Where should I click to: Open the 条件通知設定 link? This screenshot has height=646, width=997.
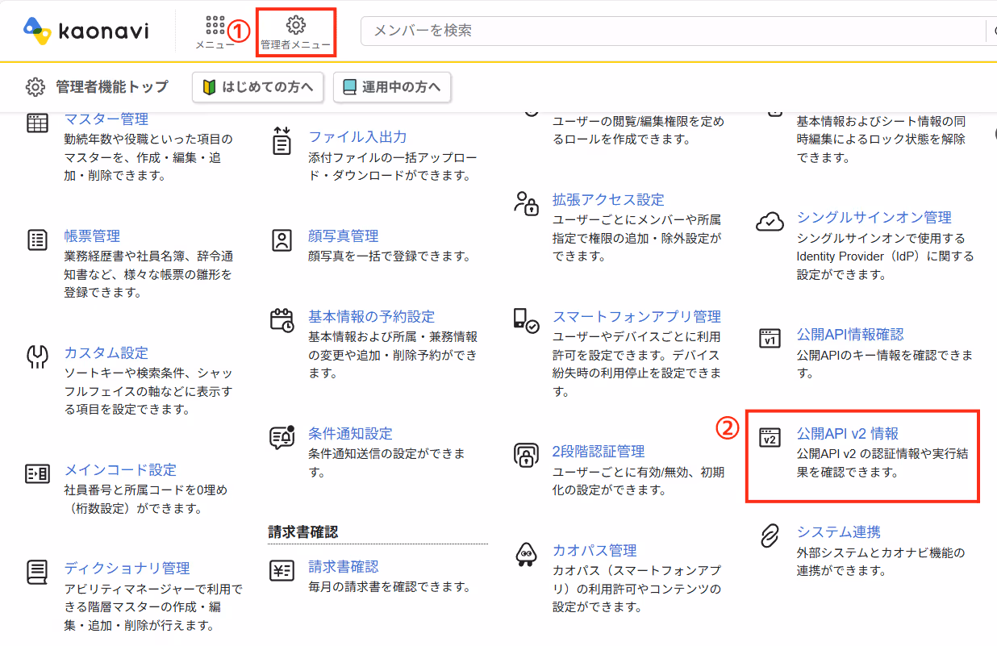351,434
